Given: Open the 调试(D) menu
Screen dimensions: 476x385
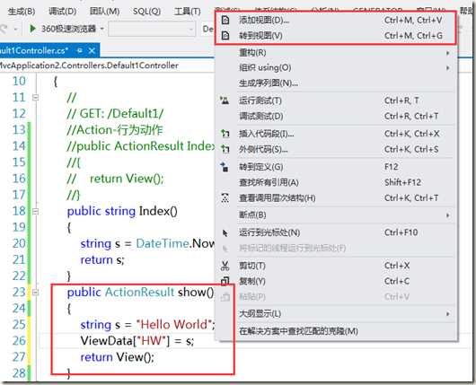Looking at the screenshot, I should tap(63, 12).
